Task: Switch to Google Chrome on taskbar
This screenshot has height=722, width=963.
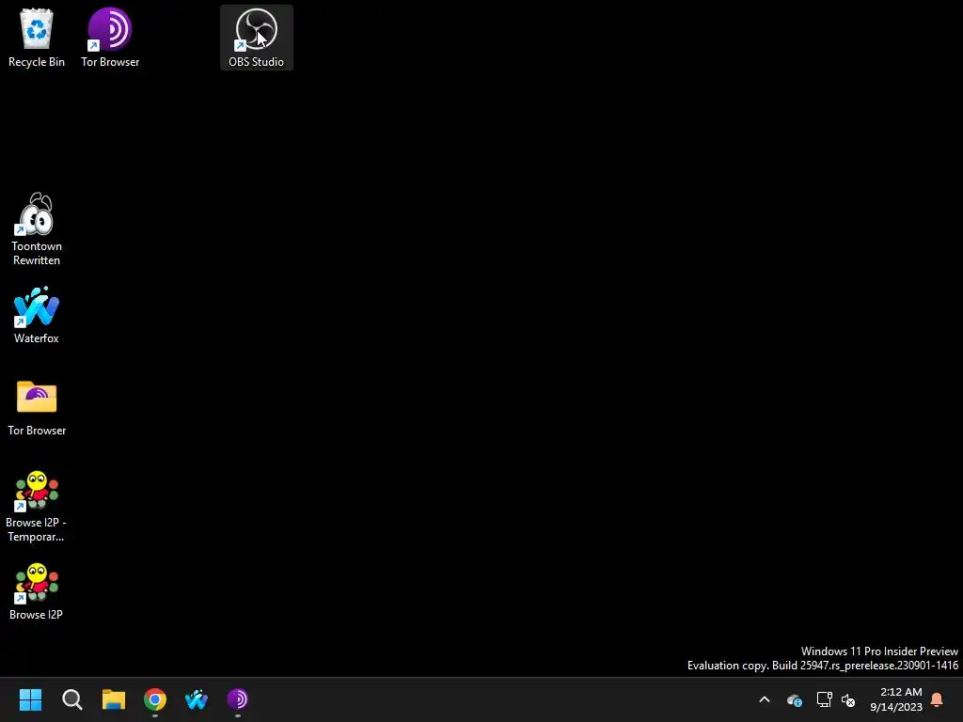Action: point(155,699)
